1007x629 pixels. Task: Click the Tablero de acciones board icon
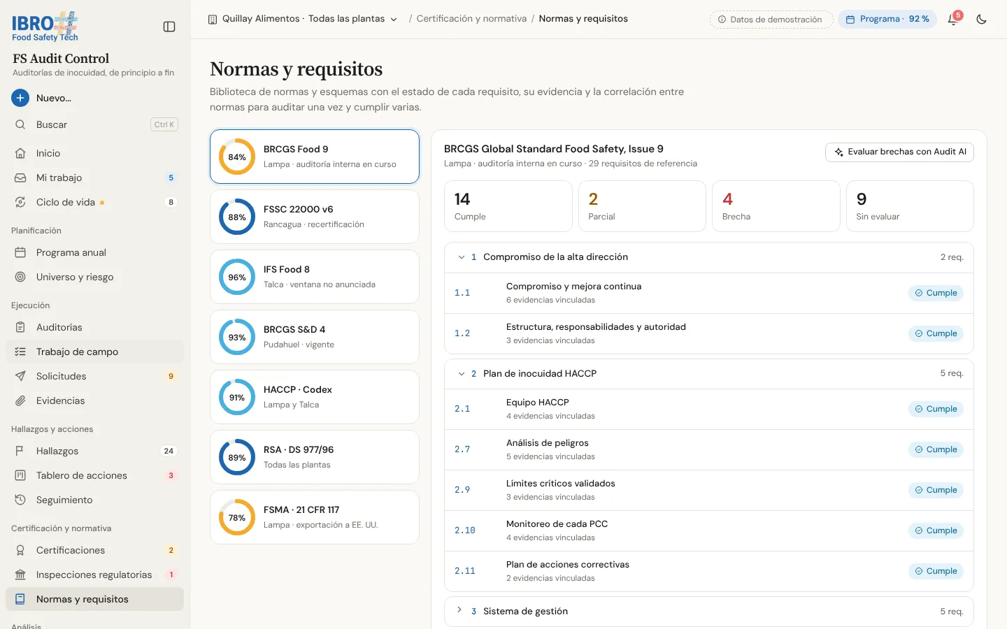point(20,475)
